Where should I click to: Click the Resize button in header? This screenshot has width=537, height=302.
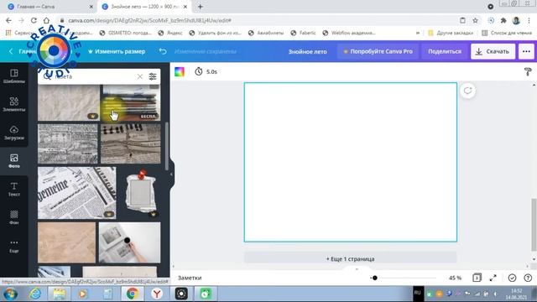(117, 51)
